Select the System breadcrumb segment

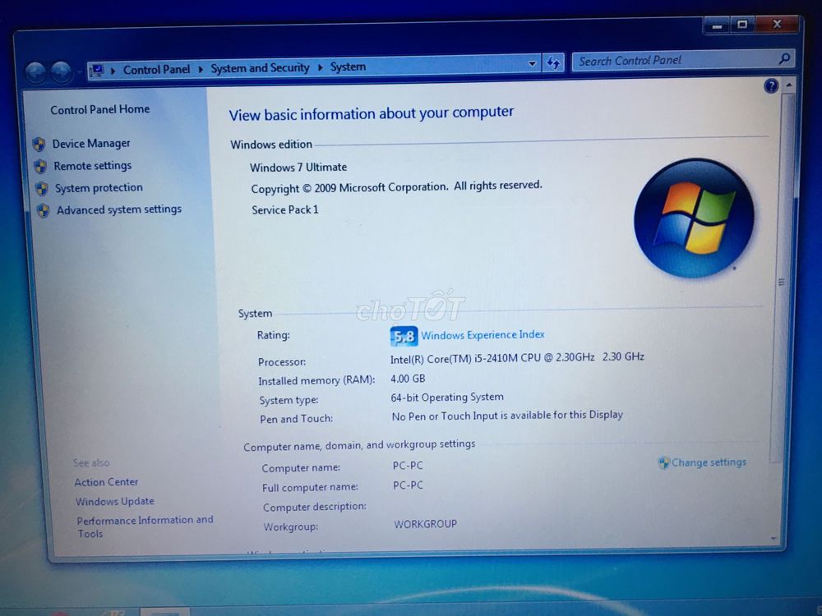348,67
